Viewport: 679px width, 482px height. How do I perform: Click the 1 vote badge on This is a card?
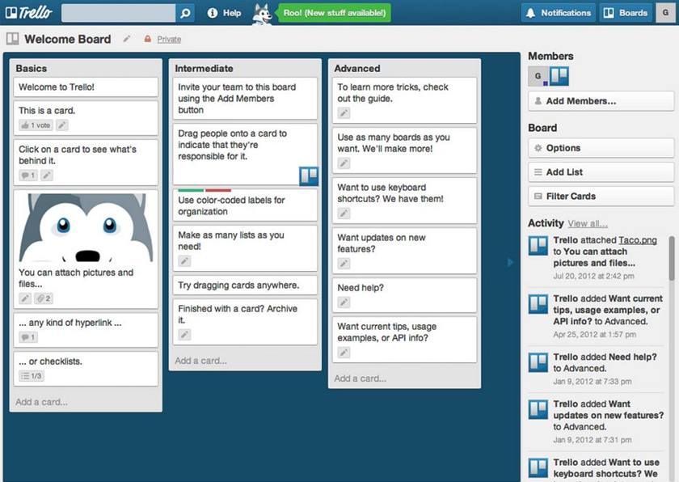pyautogui.click(x=36, y=125)
